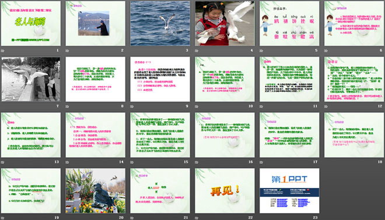
Task: Select slide 2 with man feeding gulls photo
Action: point(95,23)
